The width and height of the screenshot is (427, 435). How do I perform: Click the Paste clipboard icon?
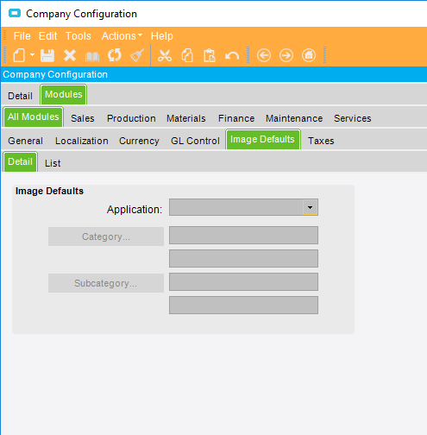click(x=210, y=55)
